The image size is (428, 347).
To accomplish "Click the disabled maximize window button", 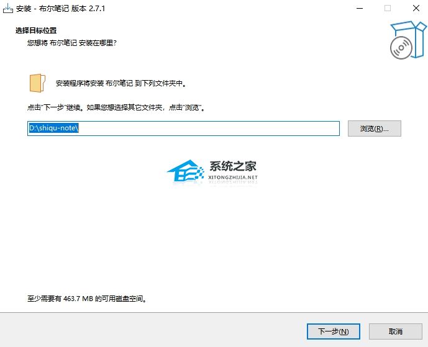I will (388, 9).
